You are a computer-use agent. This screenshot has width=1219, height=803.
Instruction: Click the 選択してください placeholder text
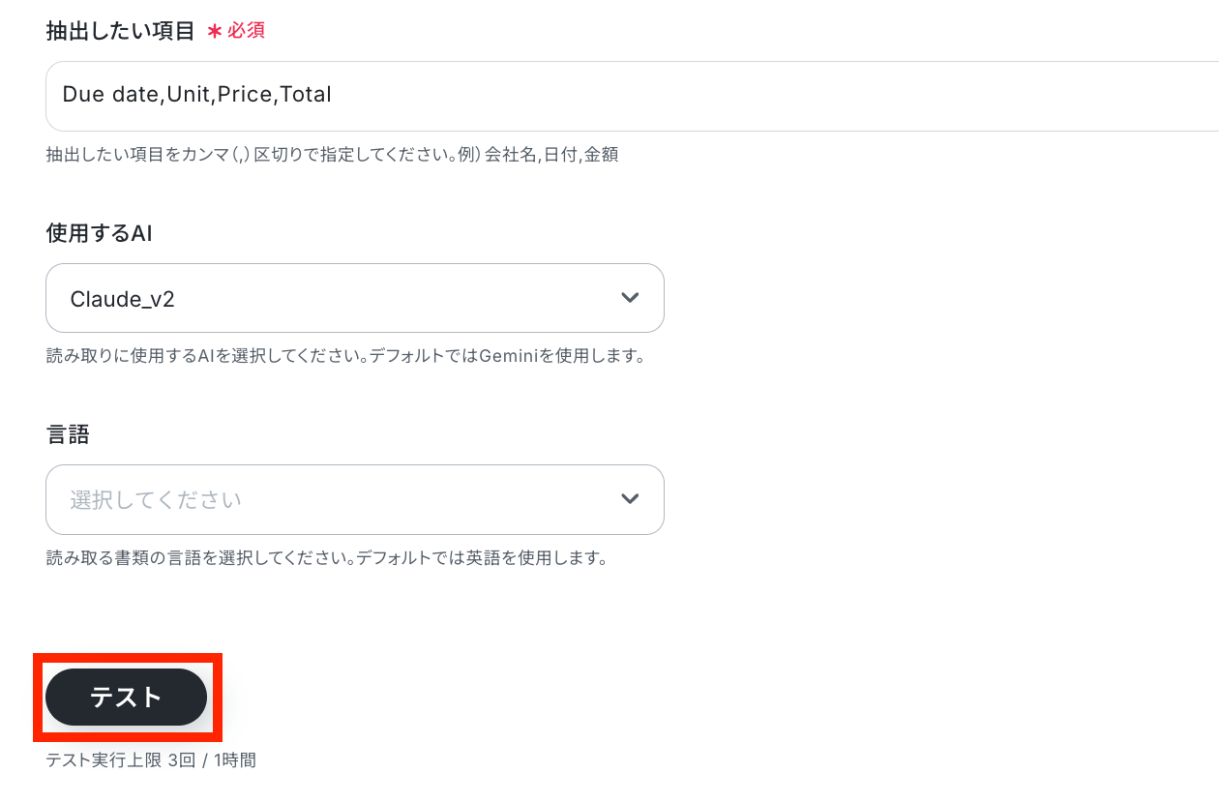(156, 500)
